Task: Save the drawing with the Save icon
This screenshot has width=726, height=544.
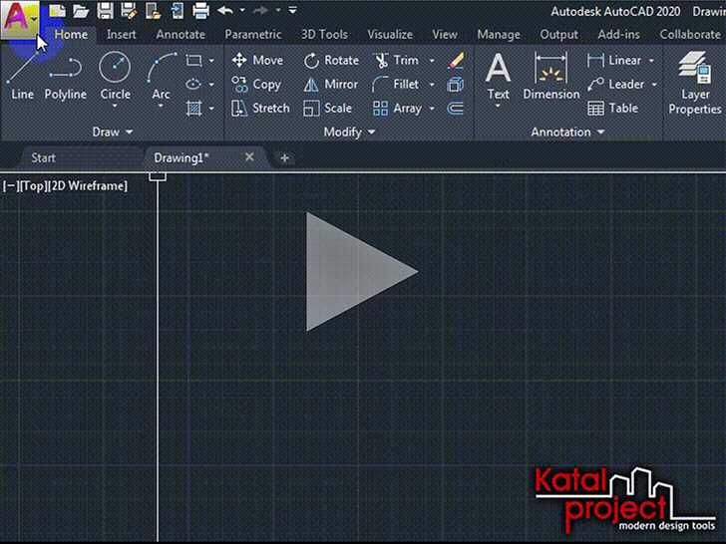Action: tap(105, 11)
